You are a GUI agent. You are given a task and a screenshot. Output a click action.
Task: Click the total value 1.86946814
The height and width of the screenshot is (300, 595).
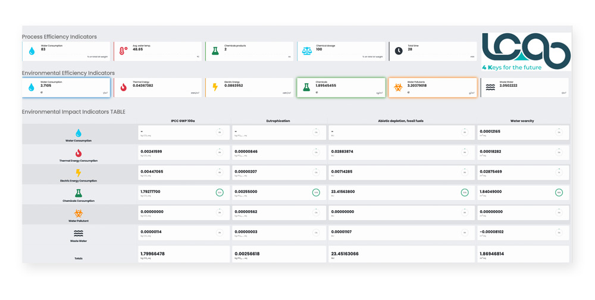pos(492,254)
